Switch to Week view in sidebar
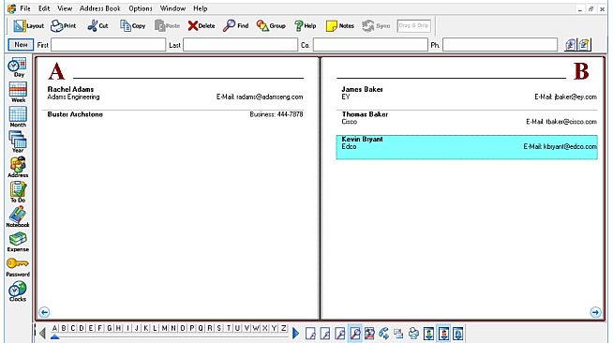The width and height of the screenshot is (613, 343). [x=18, y=92]
